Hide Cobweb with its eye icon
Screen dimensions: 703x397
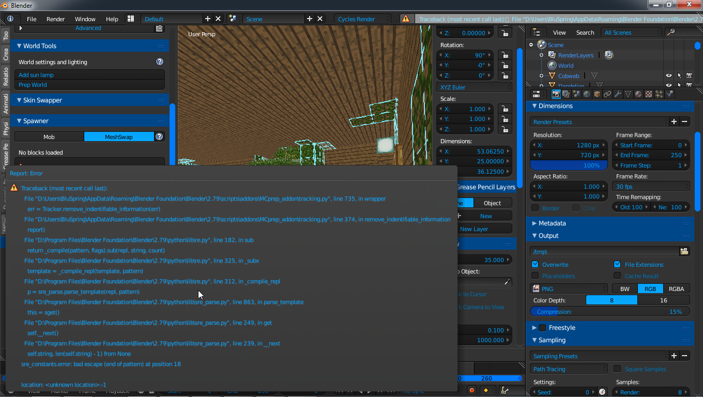(x=669, y=76)
